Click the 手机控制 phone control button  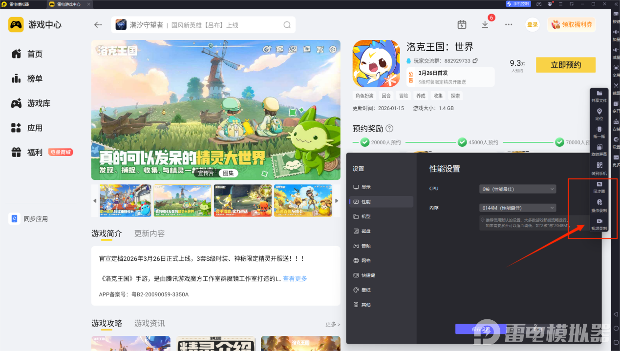[518, 4]
